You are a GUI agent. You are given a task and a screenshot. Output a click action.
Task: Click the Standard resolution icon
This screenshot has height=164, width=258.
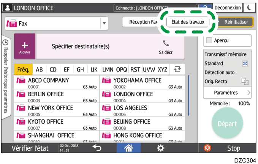click(245, 64)
